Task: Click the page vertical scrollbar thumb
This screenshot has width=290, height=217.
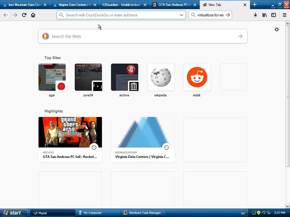Action: click(x=287, y=96)
